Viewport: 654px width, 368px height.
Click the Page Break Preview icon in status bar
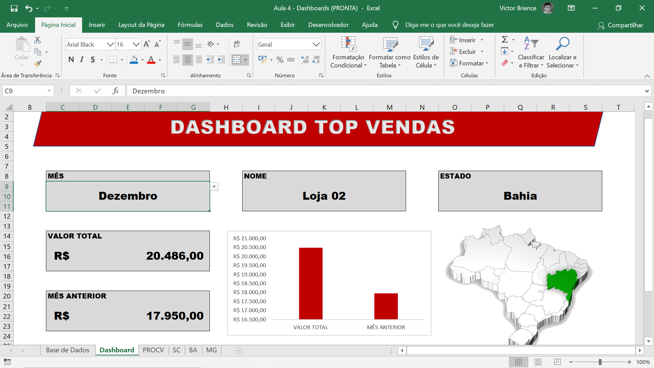[x=557, y=362]
